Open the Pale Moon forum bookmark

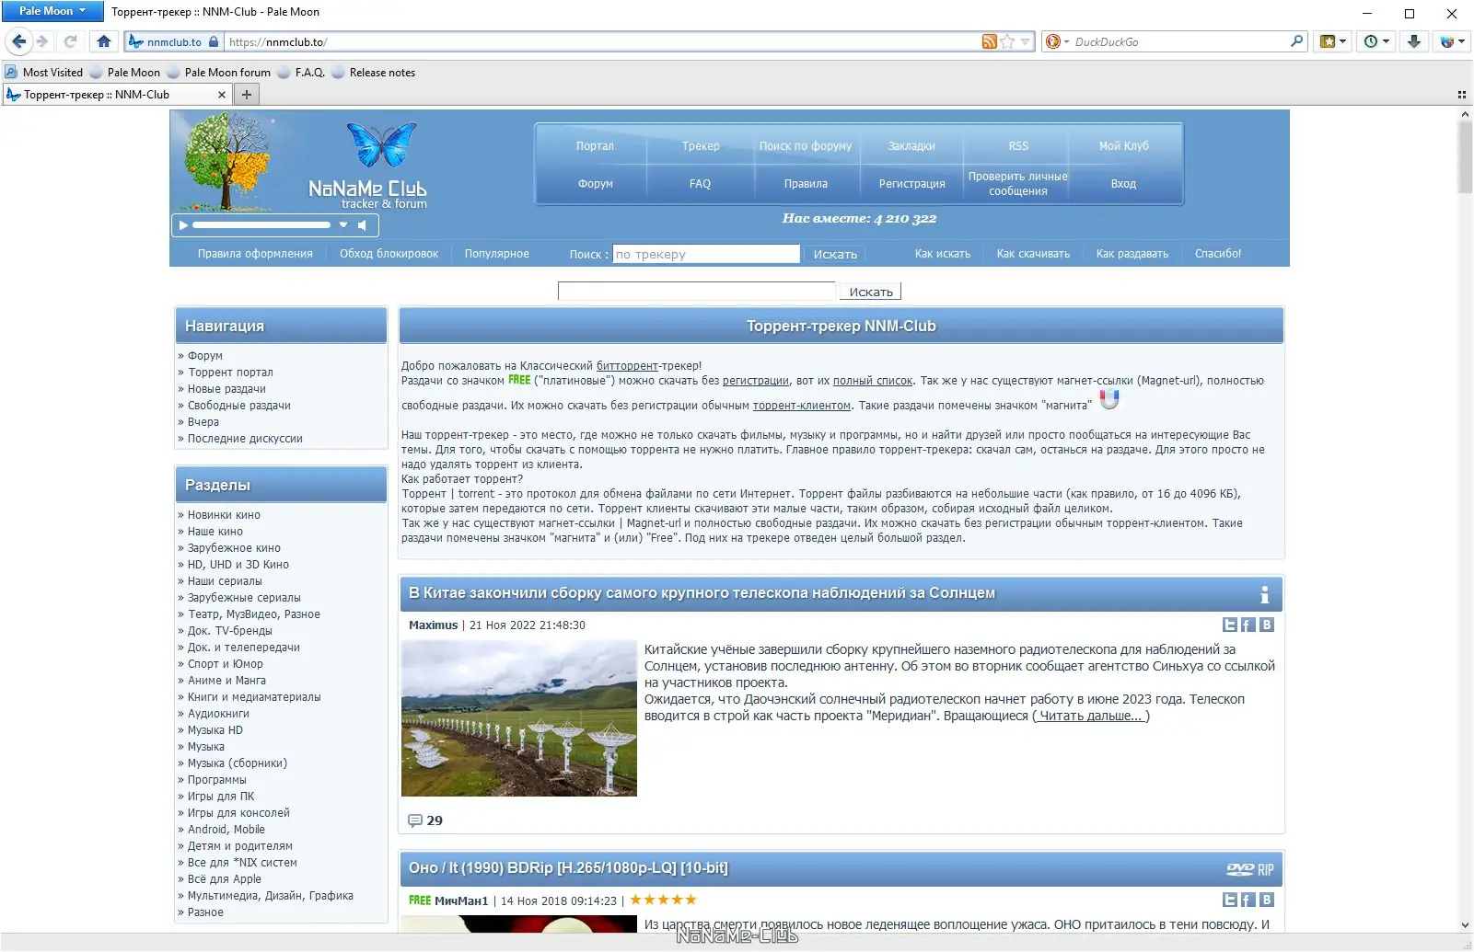[219, 73]
